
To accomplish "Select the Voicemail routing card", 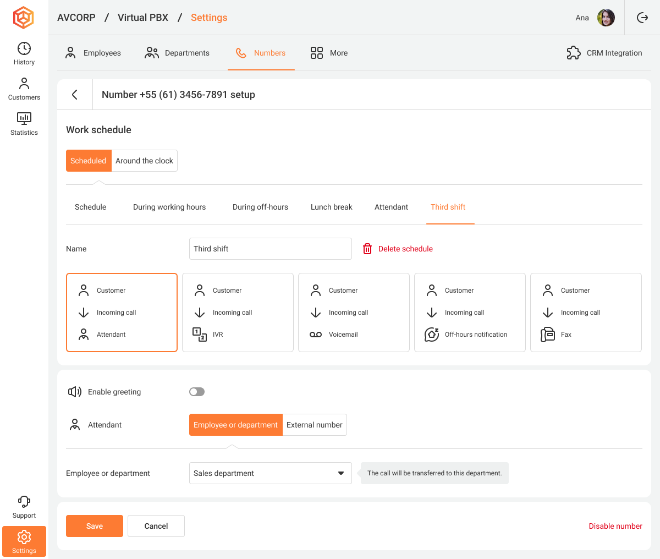I will tap(354, 313).
